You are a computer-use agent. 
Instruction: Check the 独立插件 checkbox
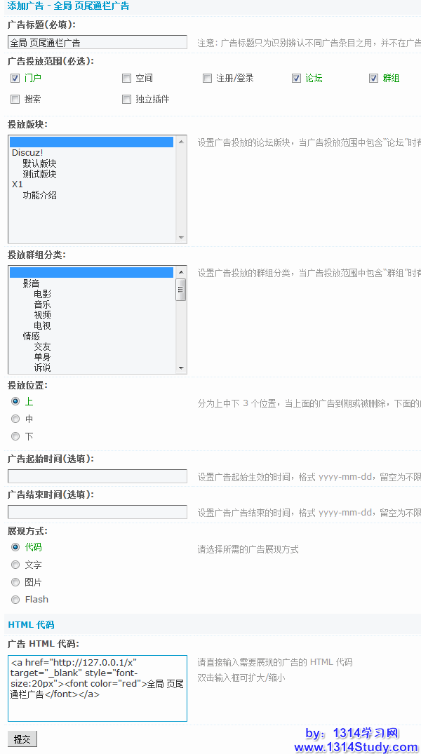click(127, 99)
